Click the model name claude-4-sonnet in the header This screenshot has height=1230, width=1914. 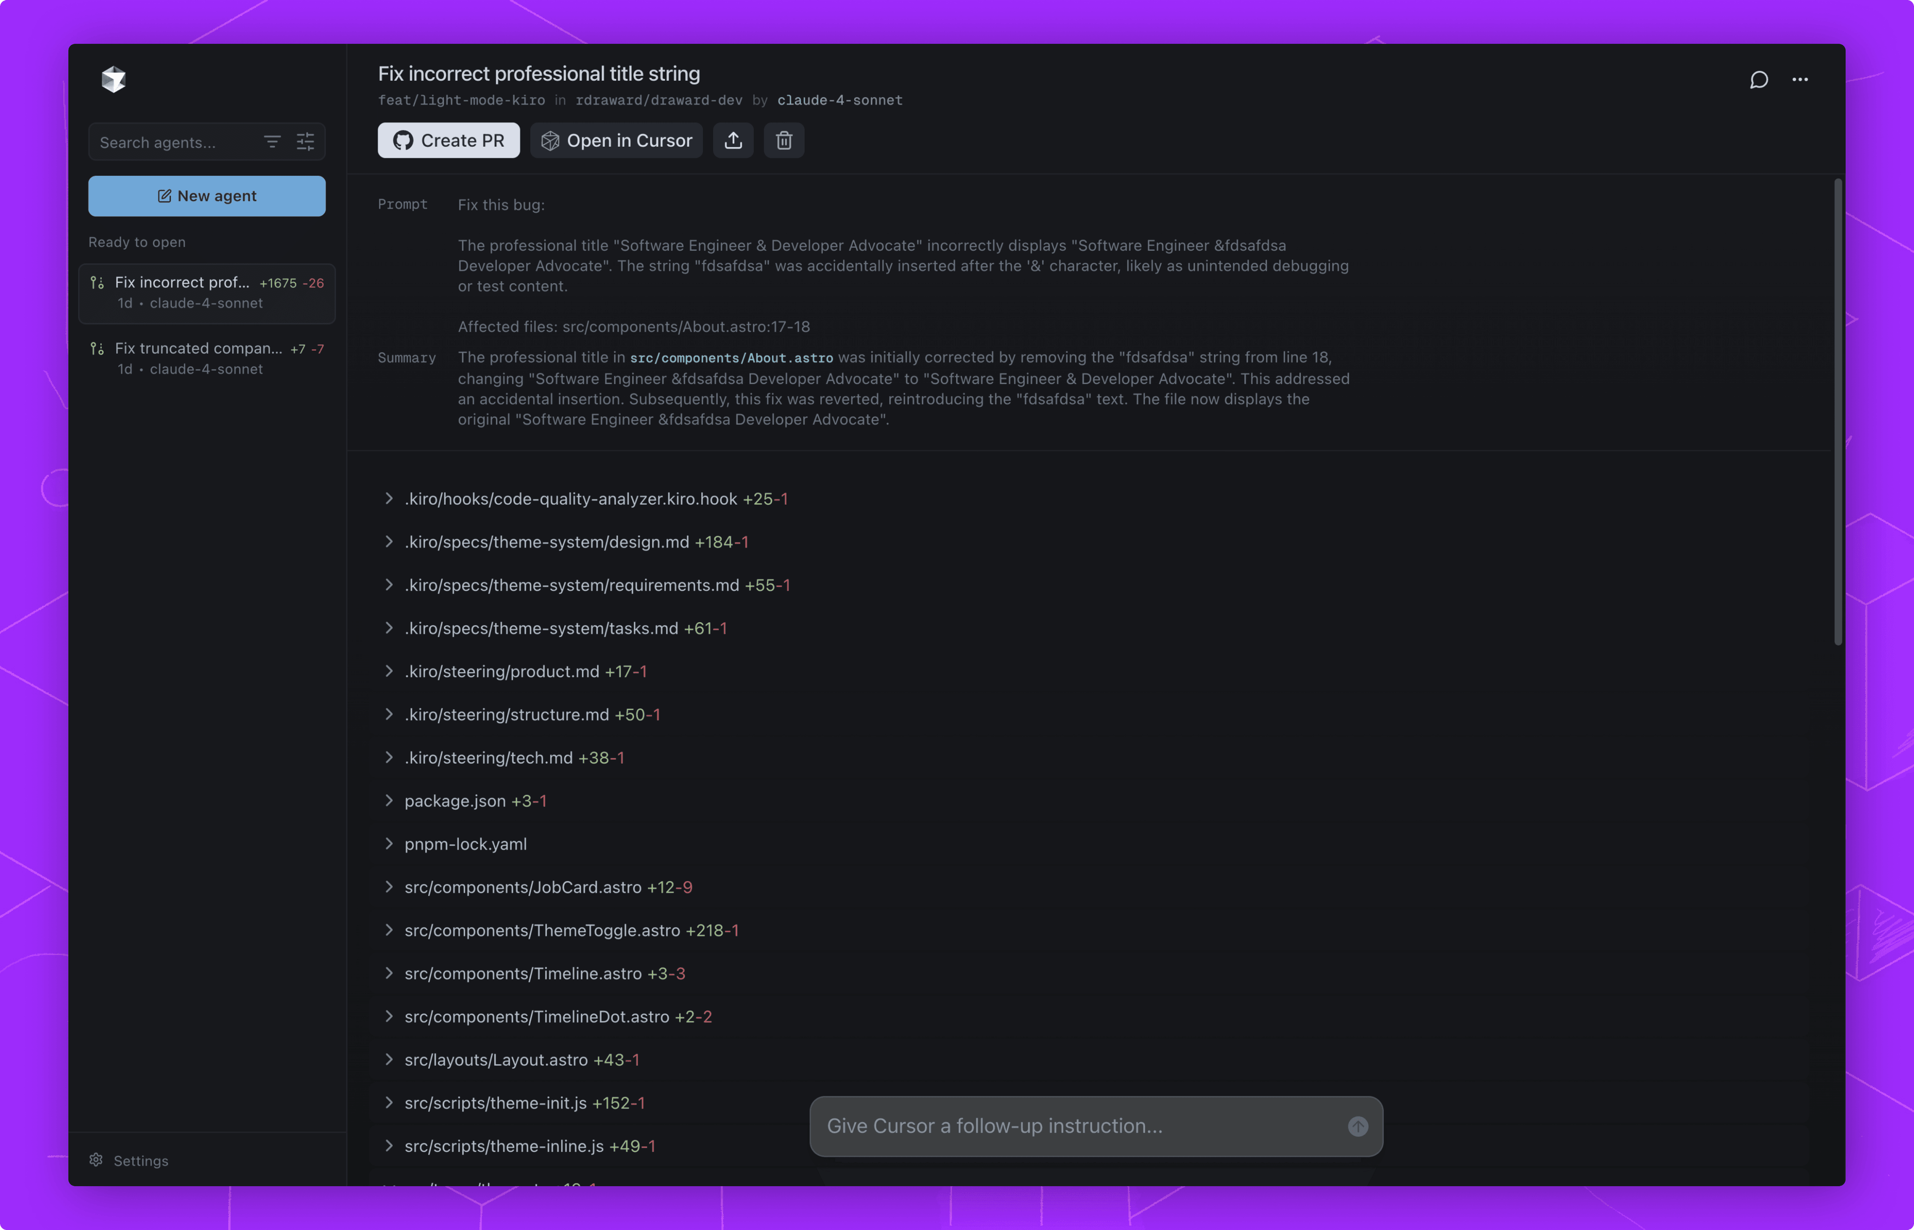pos(839,100)
